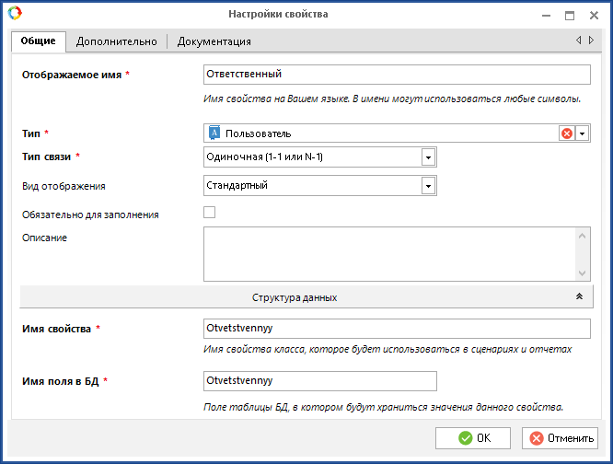Viewport: 613px width, 464px height.
Task: Open the Вид отображения dropdown
Action: point(428,186)
